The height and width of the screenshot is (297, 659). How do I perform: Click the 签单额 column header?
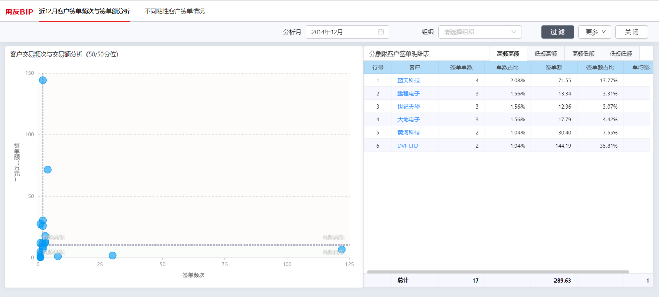[554, 67]
